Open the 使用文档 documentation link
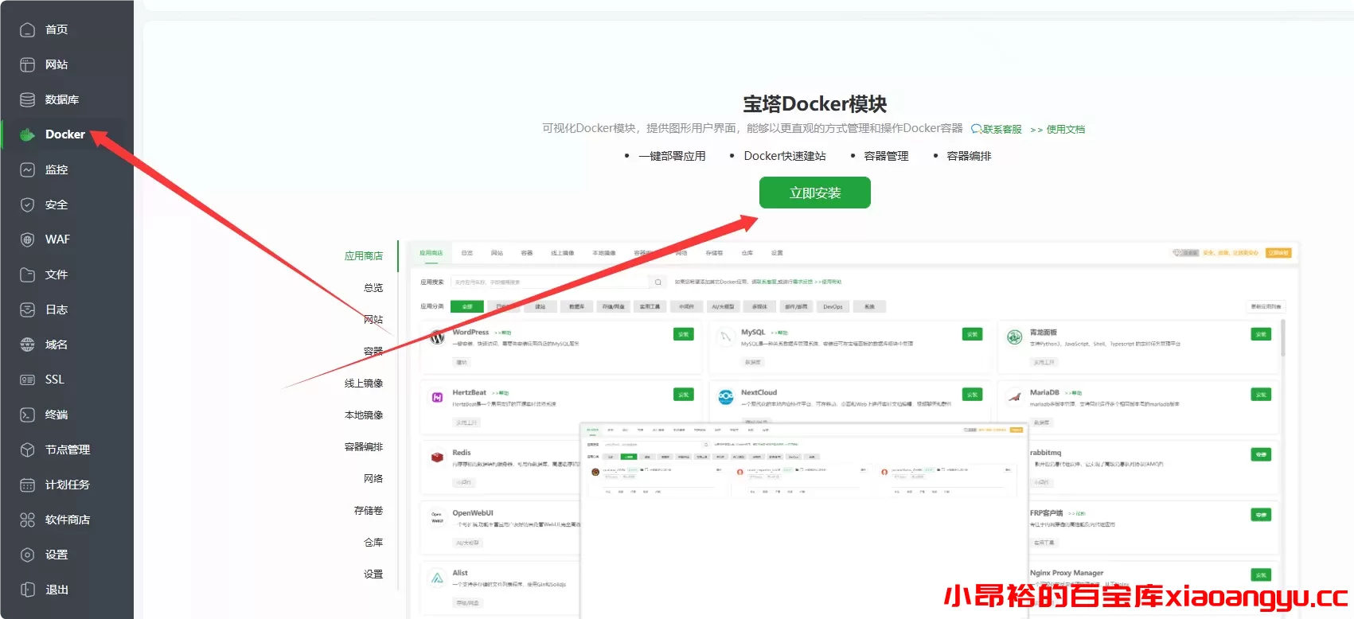1354x619 pixels. point(1066,129)
